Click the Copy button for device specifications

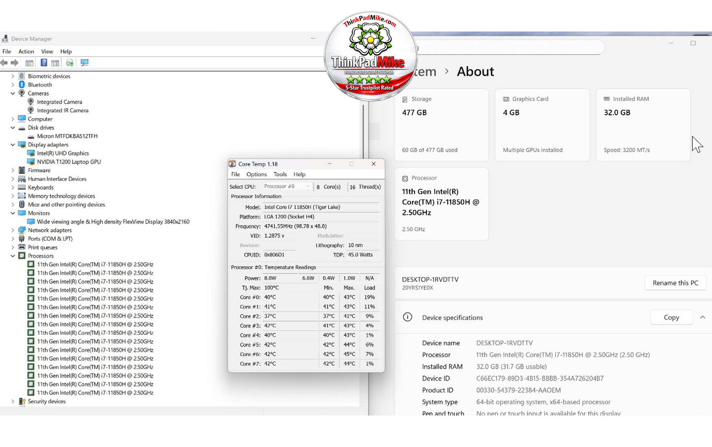point(672,318)
